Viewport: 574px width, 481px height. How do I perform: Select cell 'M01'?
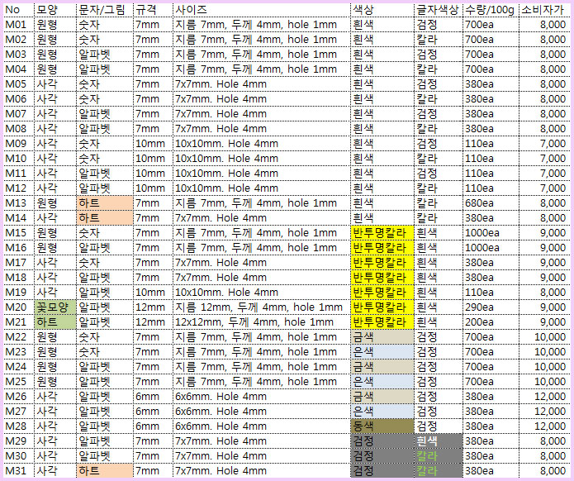19,25
